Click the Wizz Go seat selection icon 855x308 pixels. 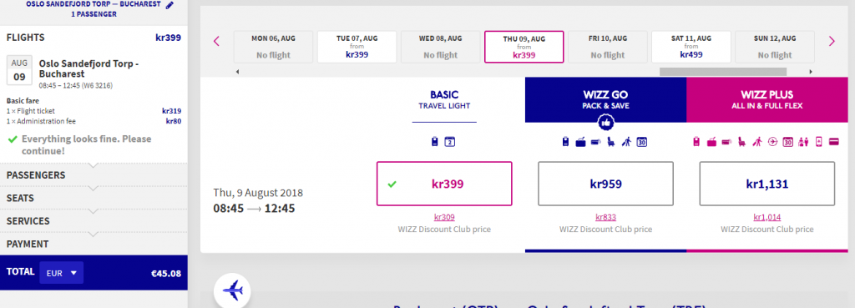[610, 142]
